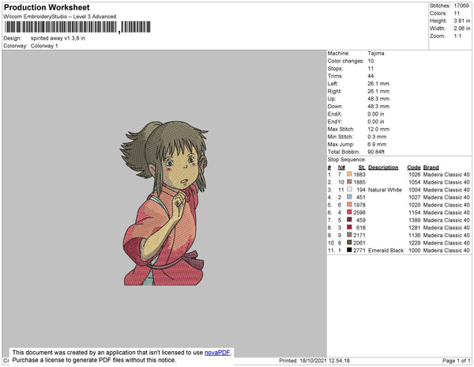
Task: Click the design name 'spirited away v1 3,8 in'
Action: [x=58, y=39]
